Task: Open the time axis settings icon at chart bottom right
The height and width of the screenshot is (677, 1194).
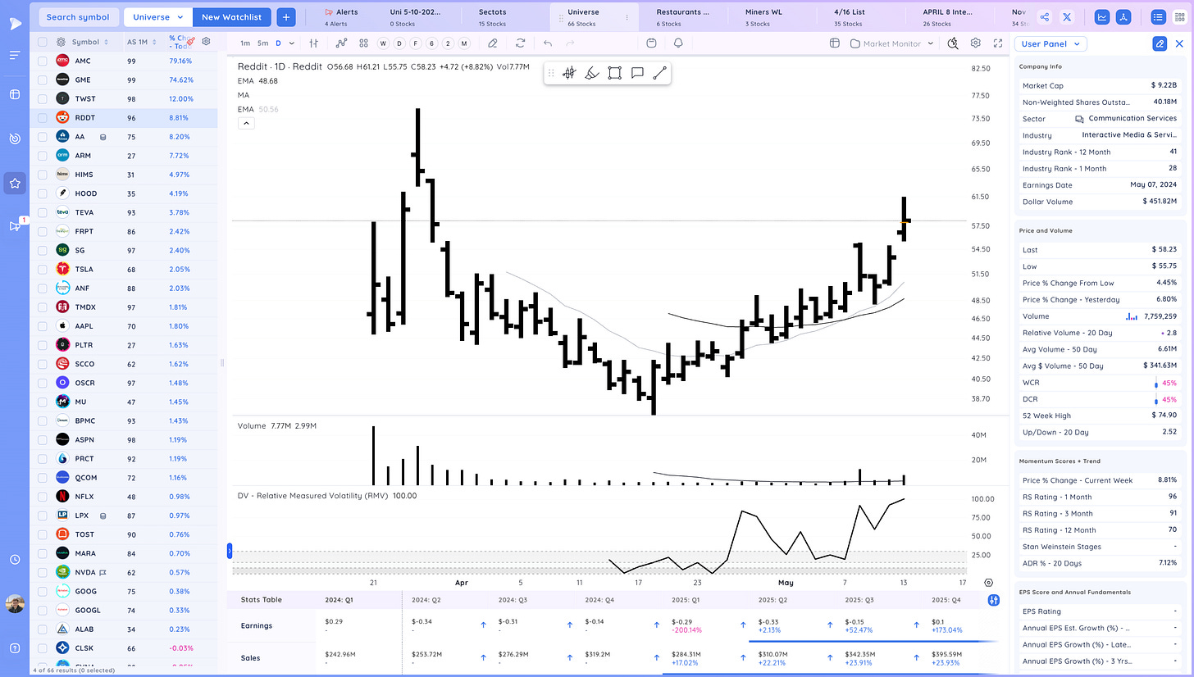Action: [989, 583]
